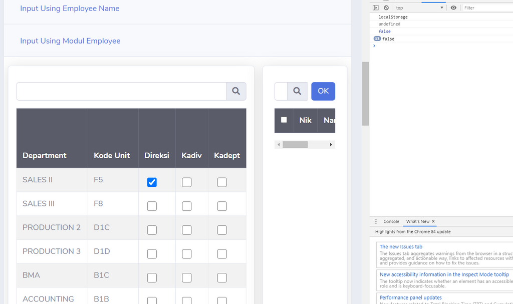Viewport: 513px width, 304px height.
Task: Open the new Issues tab link
Action: click(401, 246)
